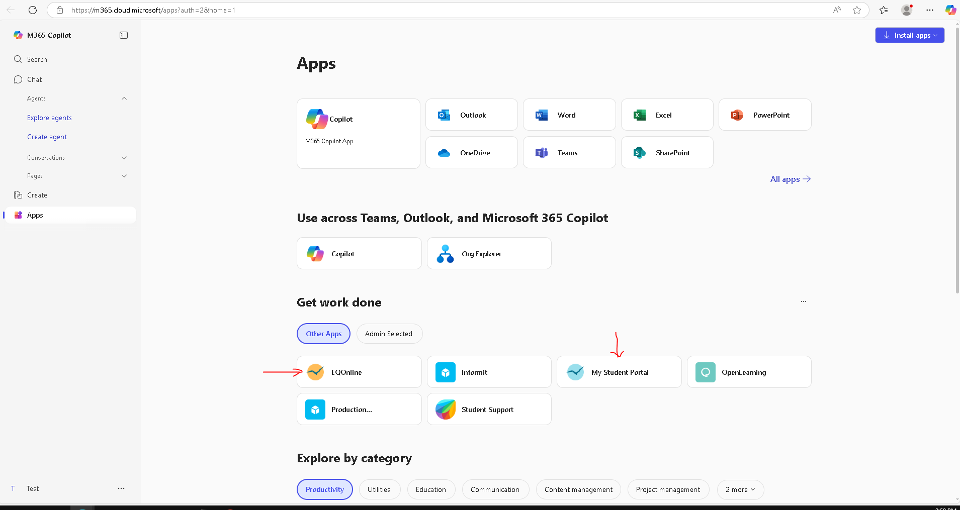Open the Org Explorer app
The image size is (960, 510).
[x=489, y=253]
